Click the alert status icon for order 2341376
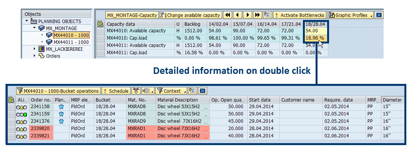Screen dimensions: 409x147 click(22, 122)
